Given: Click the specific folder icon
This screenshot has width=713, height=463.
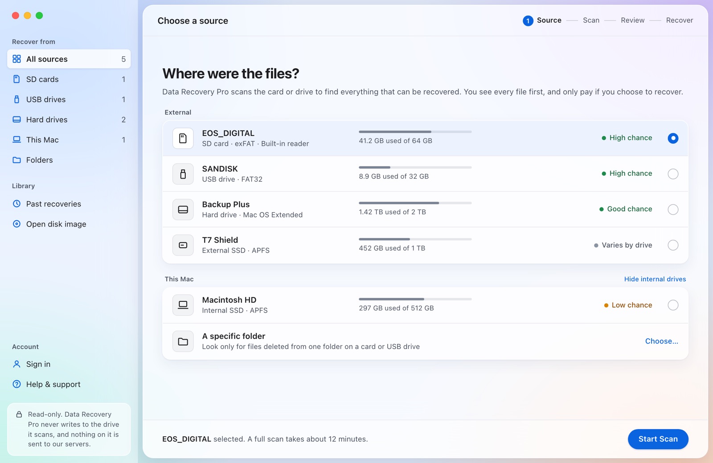Looking at the screenshot, I should click(183, 341).
